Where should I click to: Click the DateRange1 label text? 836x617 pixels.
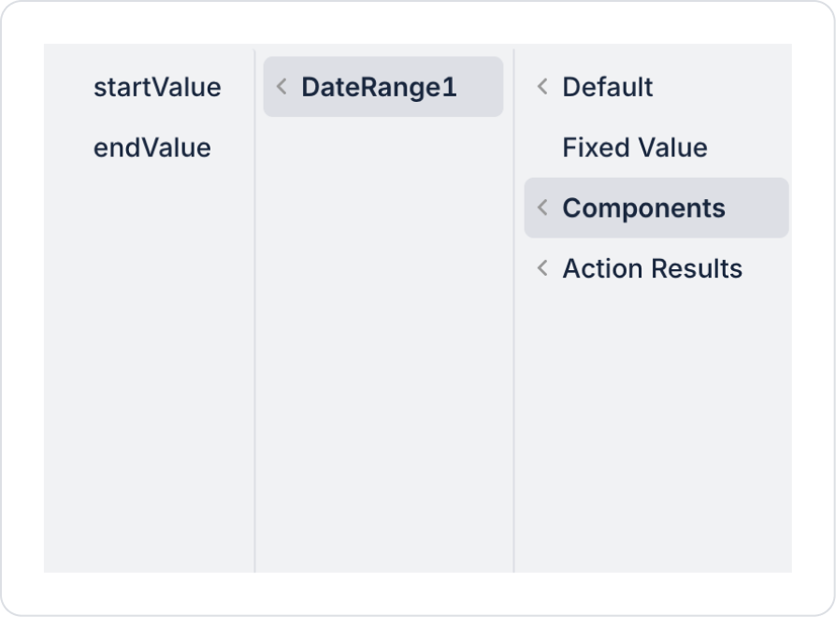(379, 87)
